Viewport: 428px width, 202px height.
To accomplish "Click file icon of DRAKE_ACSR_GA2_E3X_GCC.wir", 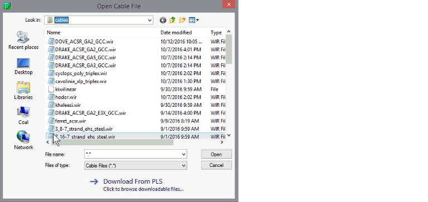I will (51, 112).
